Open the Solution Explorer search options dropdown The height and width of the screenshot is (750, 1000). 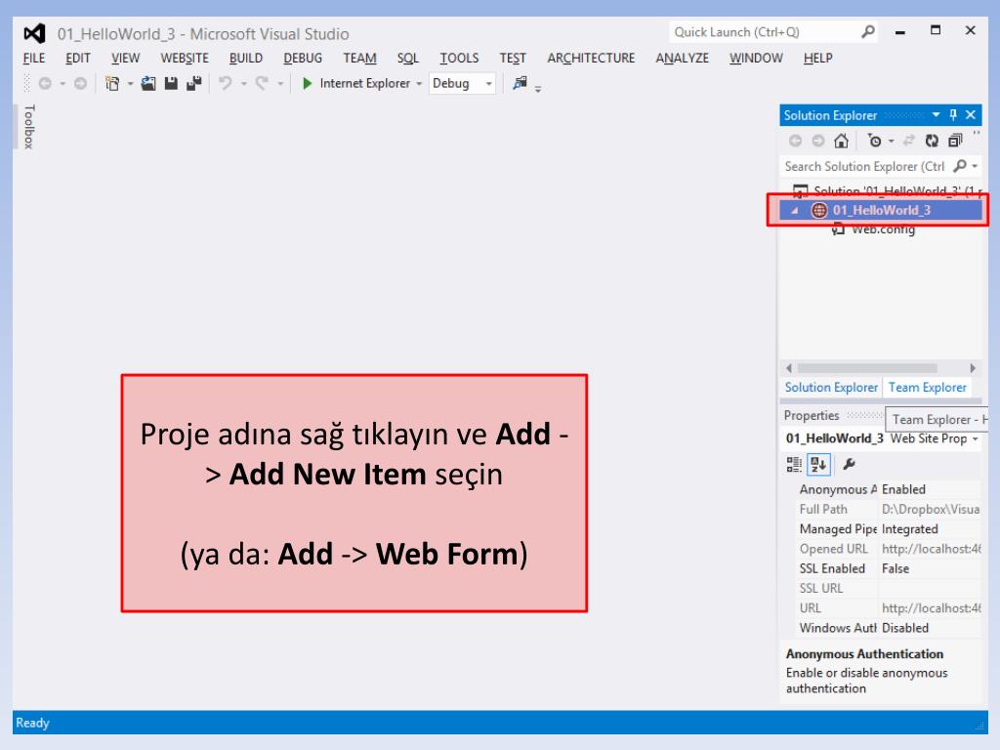point(975,166)
